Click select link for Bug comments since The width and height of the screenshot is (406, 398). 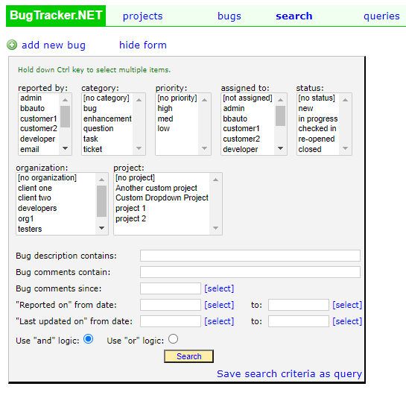click(219, 288)
